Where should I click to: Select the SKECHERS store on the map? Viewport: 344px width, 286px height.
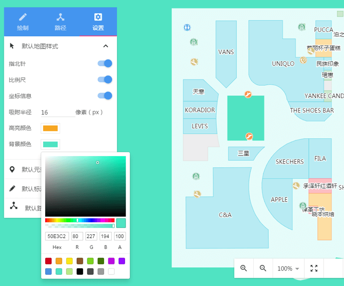(x=289, y=162)
